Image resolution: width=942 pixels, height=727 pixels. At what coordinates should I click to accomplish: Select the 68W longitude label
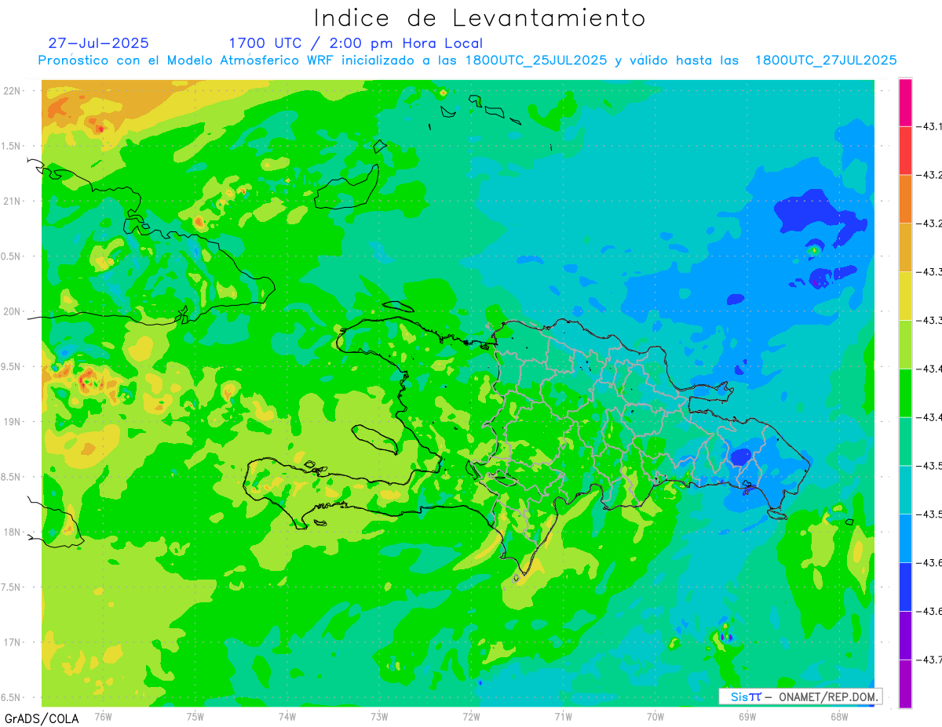click(x=839, y=717)
